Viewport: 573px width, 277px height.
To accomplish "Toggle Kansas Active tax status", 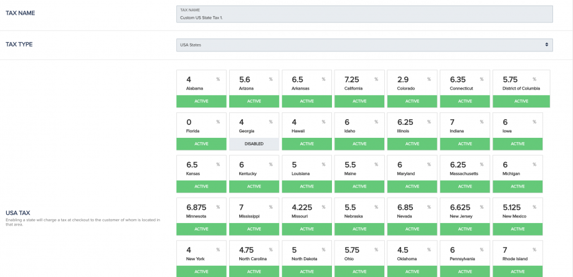I will click(202, 186).
